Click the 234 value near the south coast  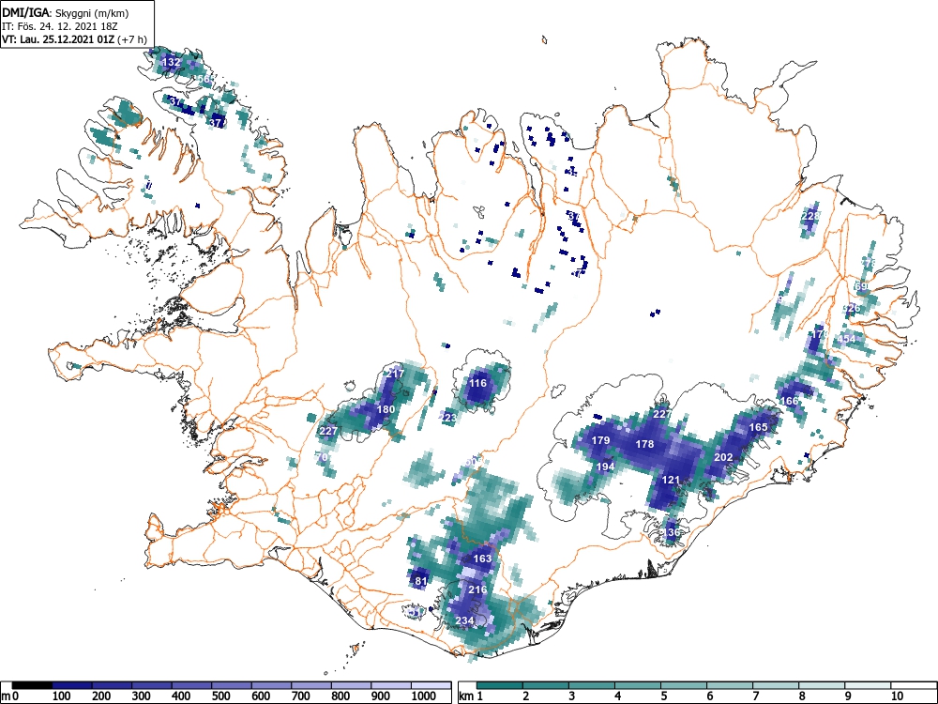[x=465, y=620]
